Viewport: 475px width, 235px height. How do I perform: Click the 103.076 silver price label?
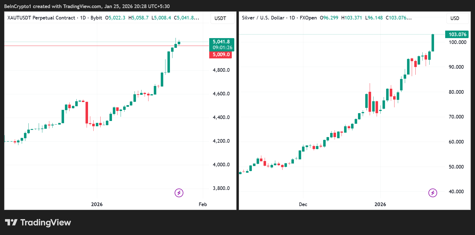(457, 34)
